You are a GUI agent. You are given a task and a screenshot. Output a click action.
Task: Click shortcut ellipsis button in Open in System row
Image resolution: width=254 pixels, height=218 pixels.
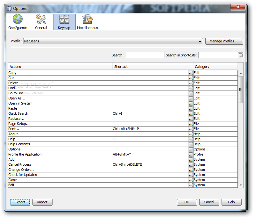pyautogui.click(x=191, y=104)
